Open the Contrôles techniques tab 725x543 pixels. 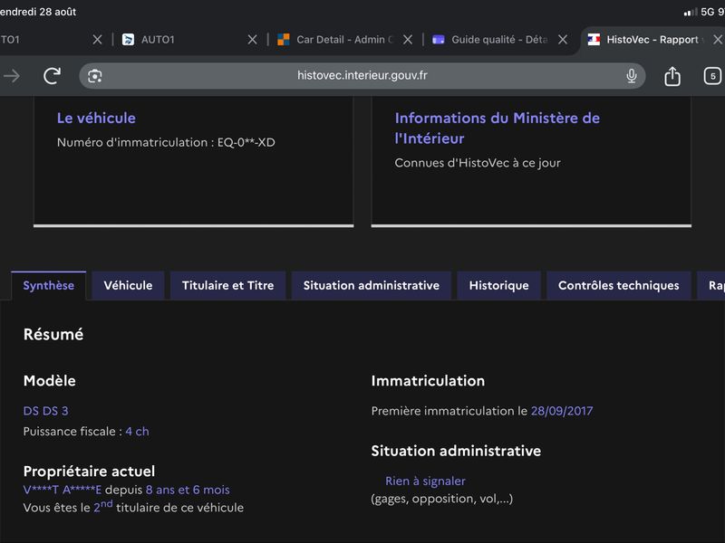(619, 285)
